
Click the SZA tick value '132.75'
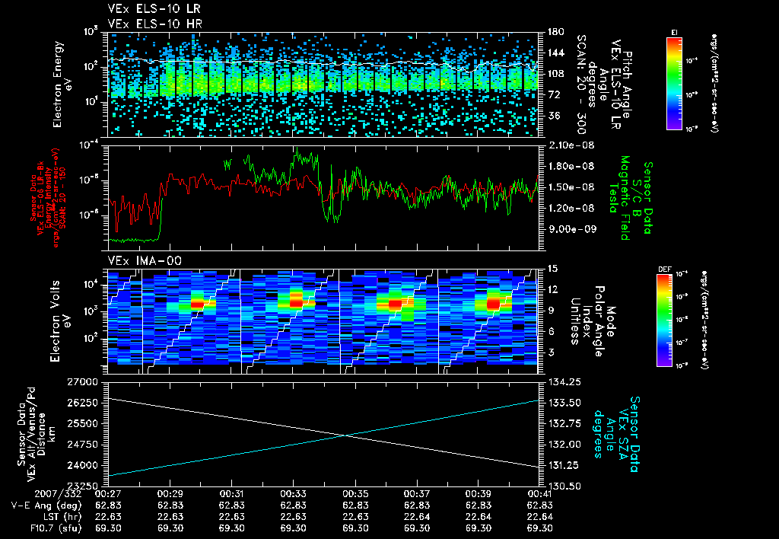point(565,423)
